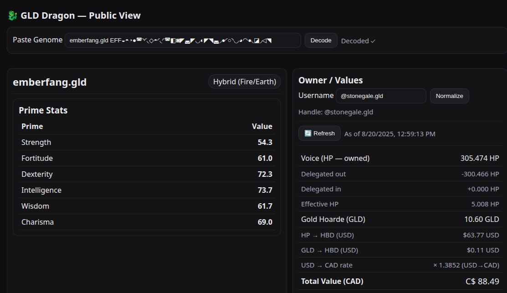Click the Normalize button
The image size is (507, 293).
(449, 96)
